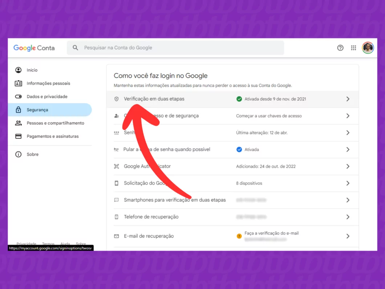Expand the E-mail de recuperação chevron
The width and height of the screenshot is (385, 289).
click(348, 236)
